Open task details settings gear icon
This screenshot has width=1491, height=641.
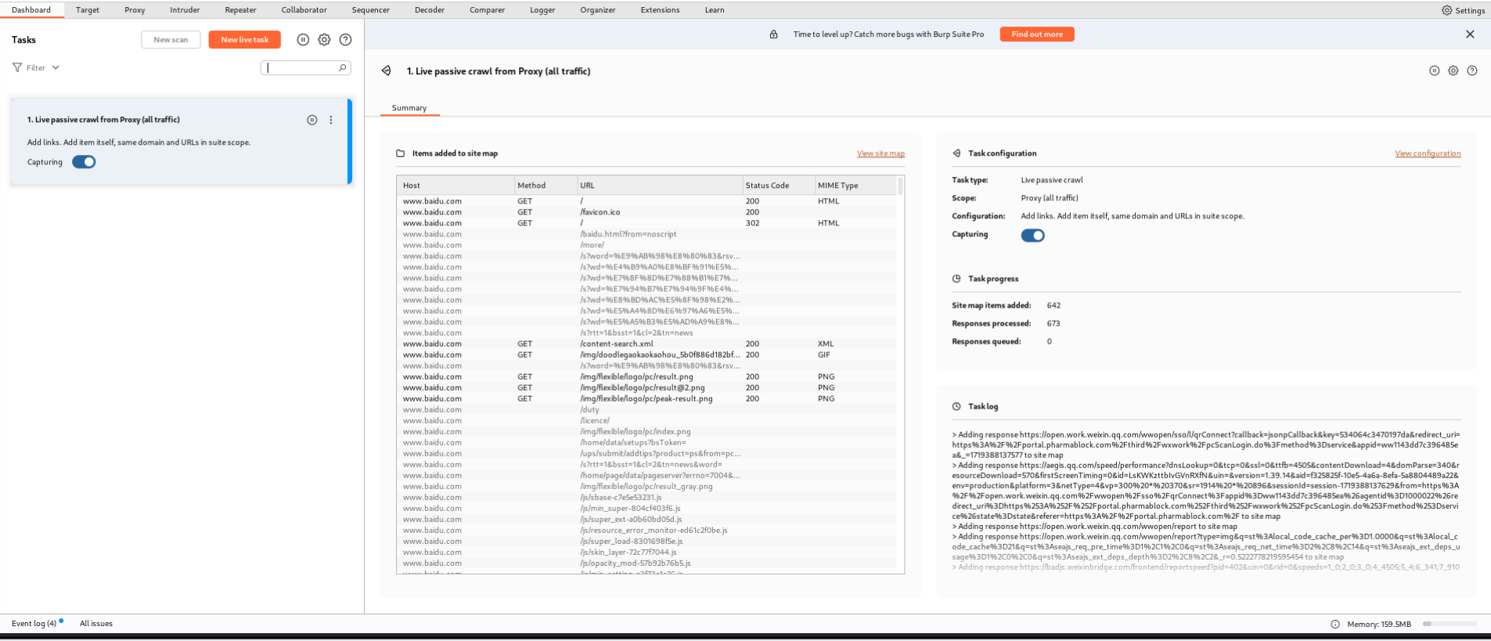[1453, 70]
